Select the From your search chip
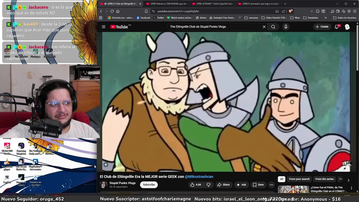This screenshot has width=359, height=202. [x=299, y=179]
